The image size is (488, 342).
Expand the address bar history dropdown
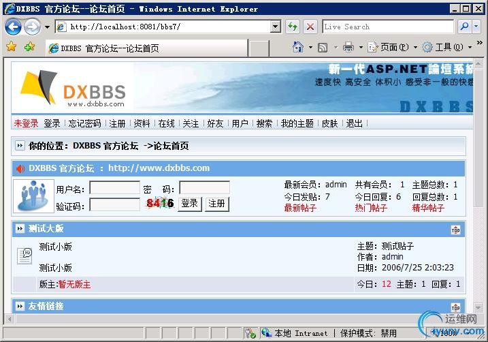pyautogui.click(x=275, y=27)
